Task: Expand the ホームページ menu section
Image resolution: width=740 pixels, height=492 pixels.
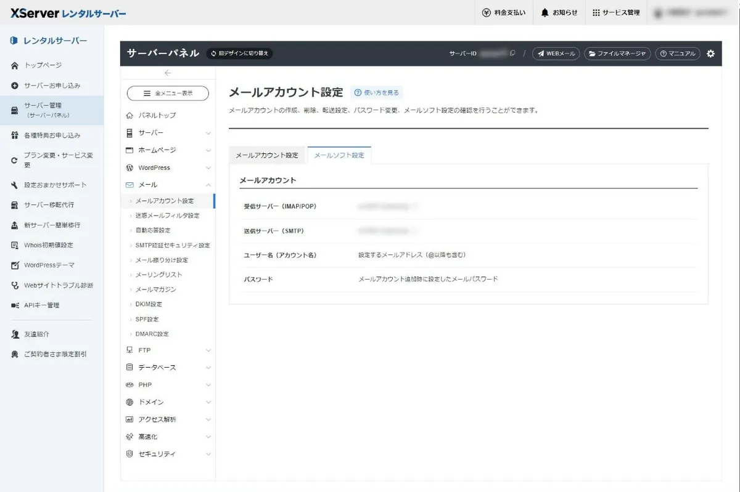Action: (168, 150)
